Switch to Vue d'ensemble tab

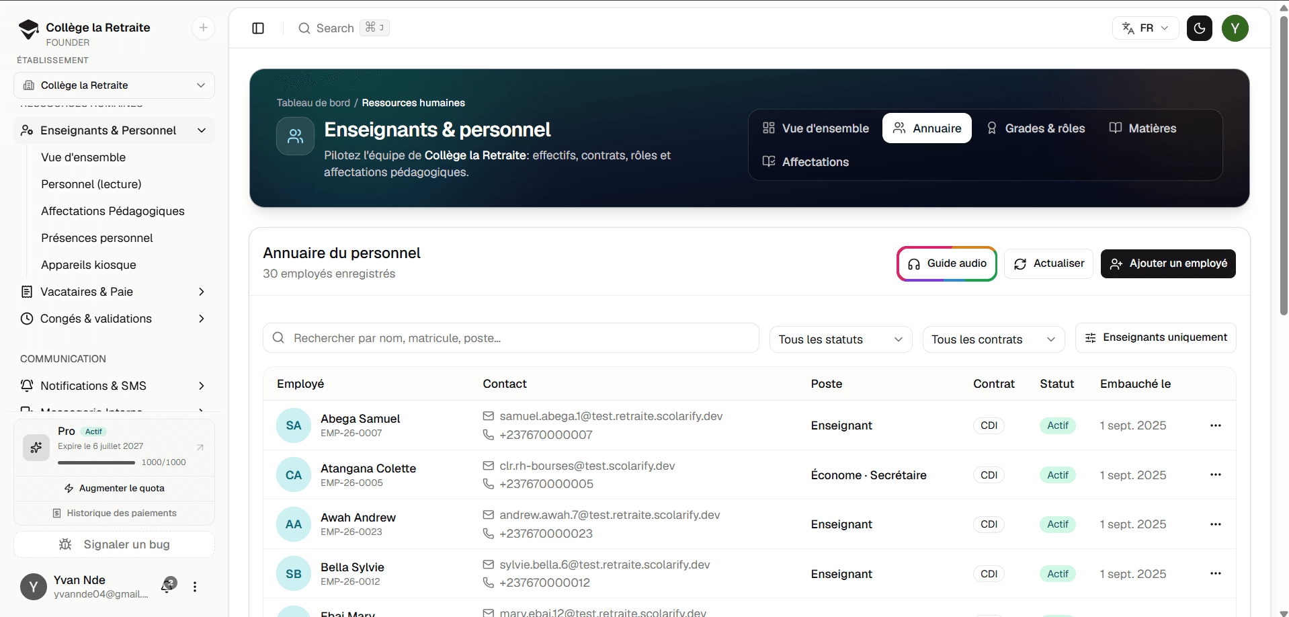(x=815, y=128)
